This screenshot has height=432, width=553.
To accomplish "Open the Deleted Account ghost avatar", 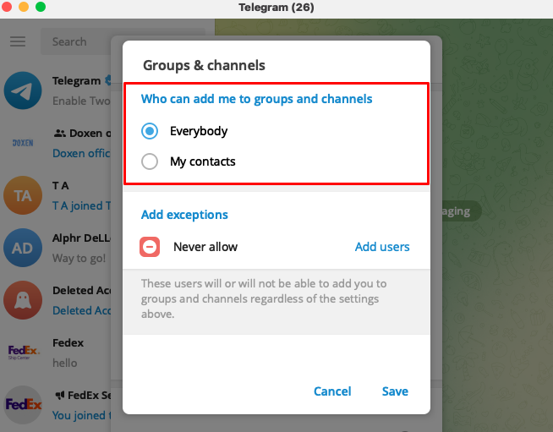I will click(x=23, y=300).
